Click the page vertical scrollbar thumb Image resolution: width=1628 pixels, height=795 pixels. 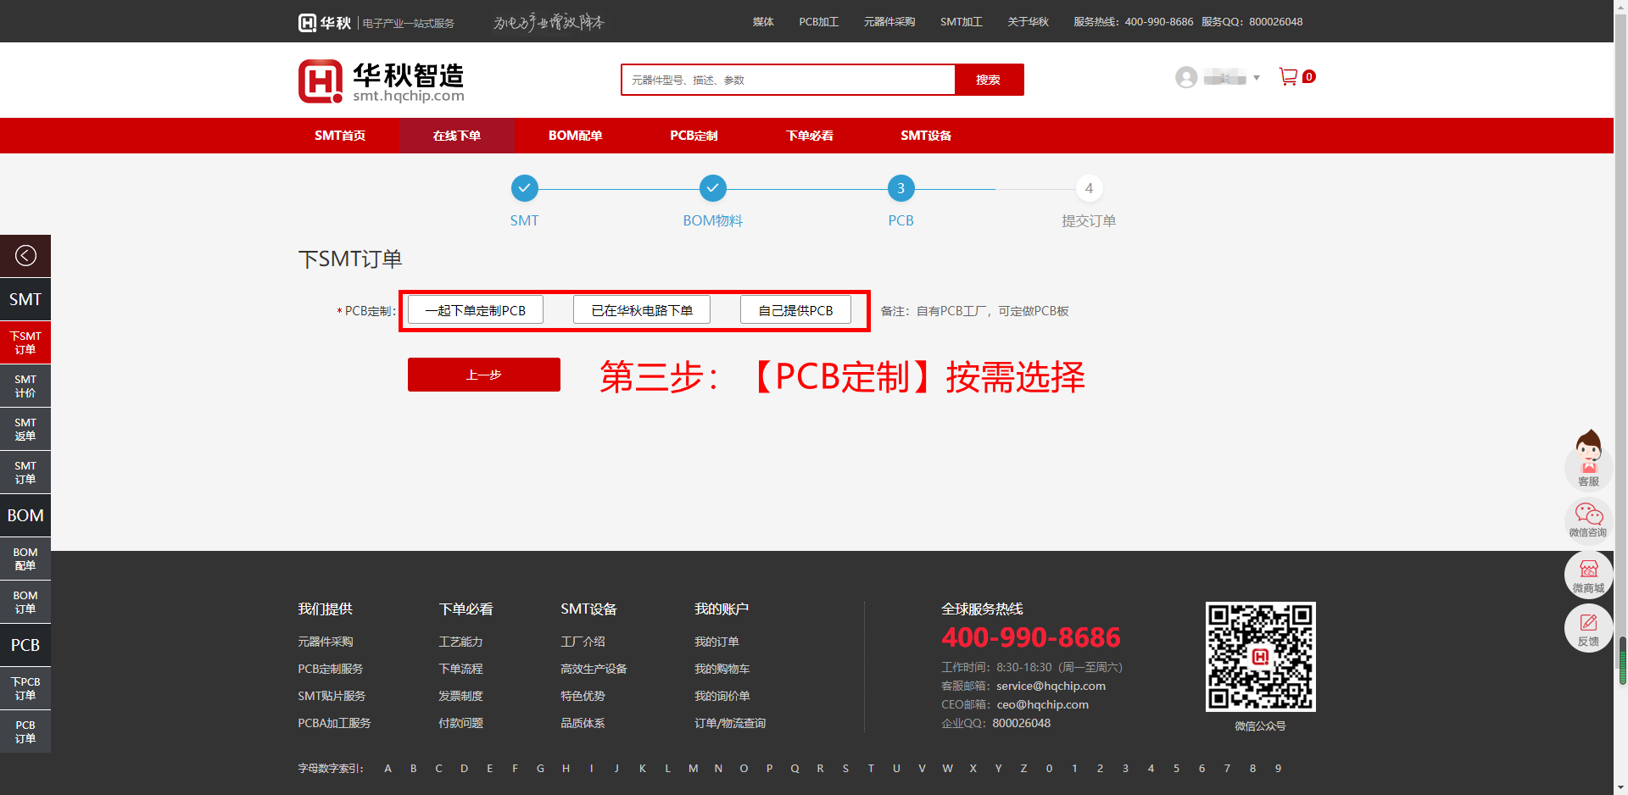pyautogui.click(x=1622, y=659)
